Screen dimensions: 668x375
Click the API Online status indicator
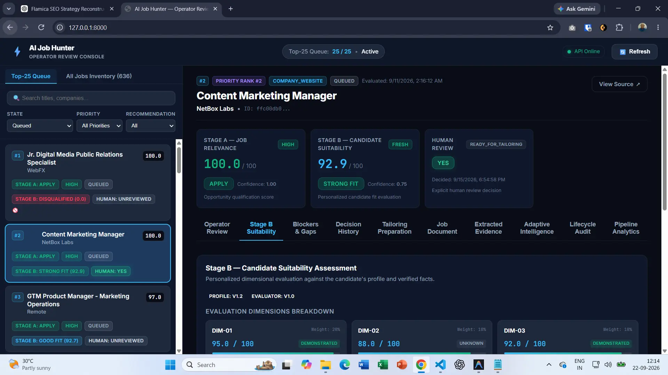pos(583,52)
